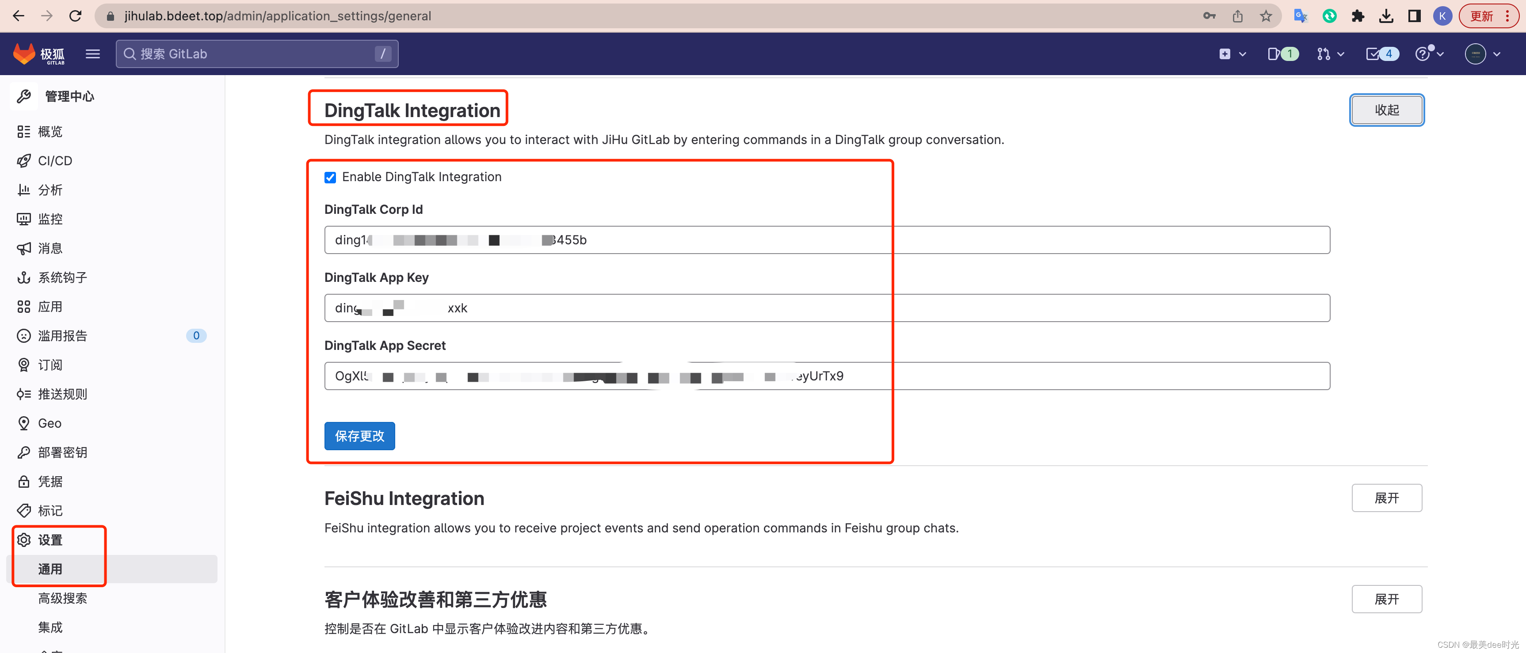
Task: Click the CI/CD rocket icon
Action: 24,160
